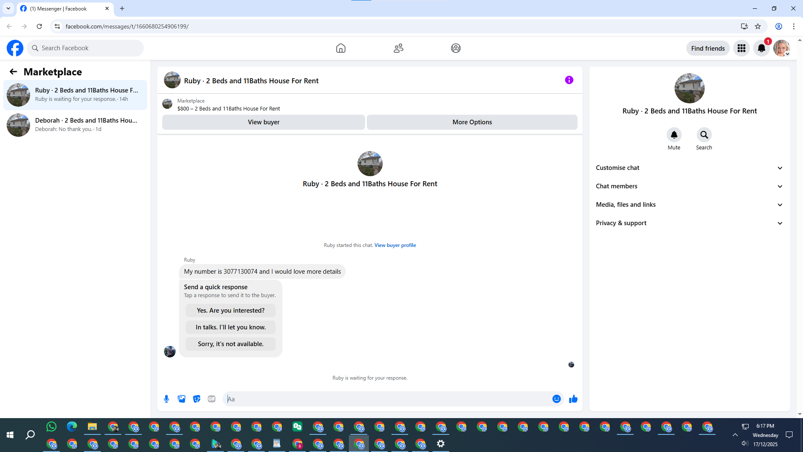This screenshot has width=803, height=452.
Task: Expand the Privacy & support section
Action: (690, 223)
